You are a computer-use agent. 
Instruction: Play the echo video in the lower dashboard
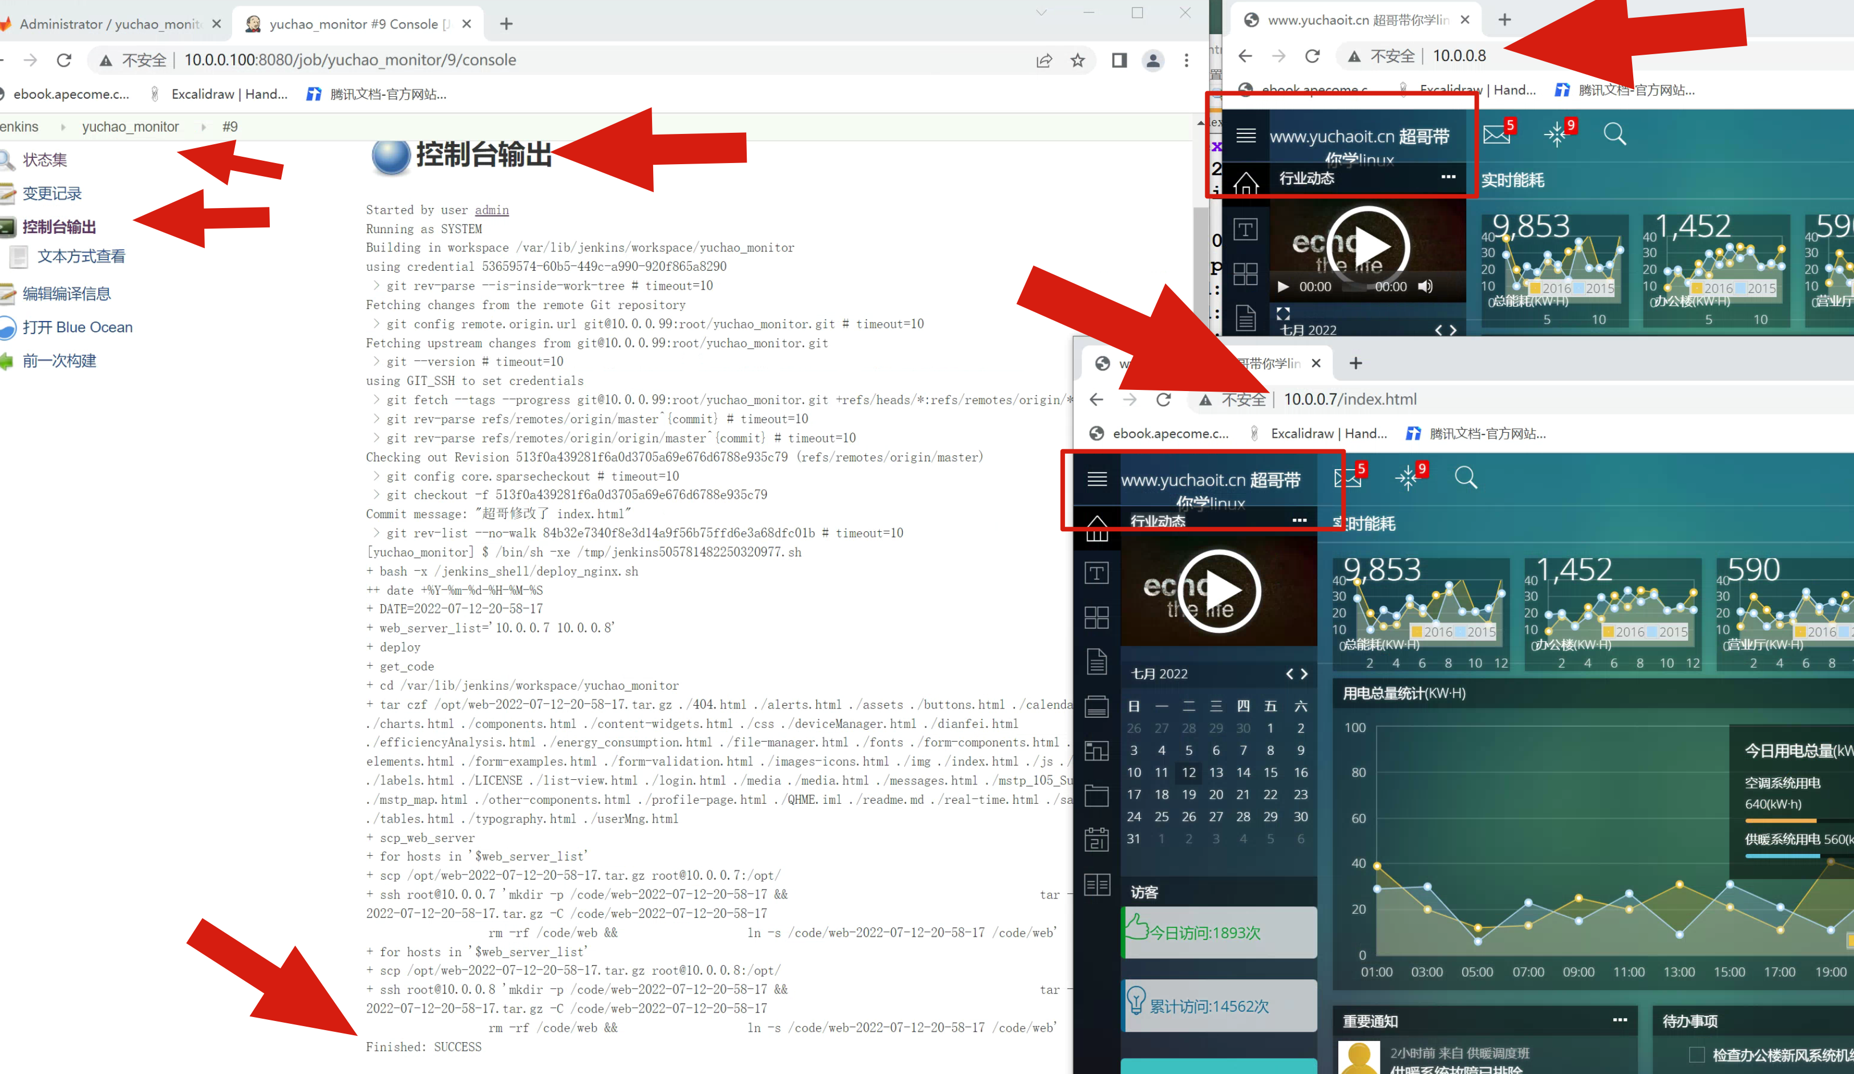(x=1219, y=591)
